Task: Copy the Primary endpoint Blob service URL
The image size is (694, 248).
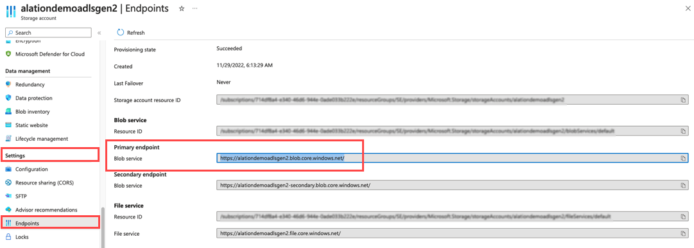Action: [x=683, y=158]
